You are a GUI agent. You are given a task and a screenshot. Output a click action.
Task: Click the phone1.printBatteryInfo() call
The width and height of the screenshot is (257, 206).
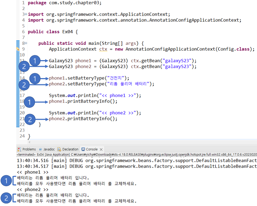point(83,101)
